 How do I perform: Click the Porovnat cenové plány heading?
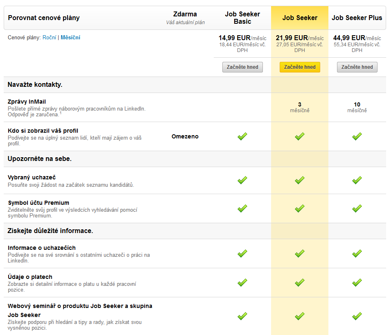point(44,18)
